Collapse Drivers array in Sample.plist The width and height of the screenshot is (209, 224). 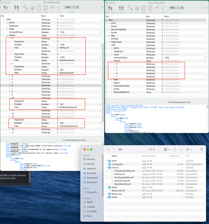(x=7, y=35)
